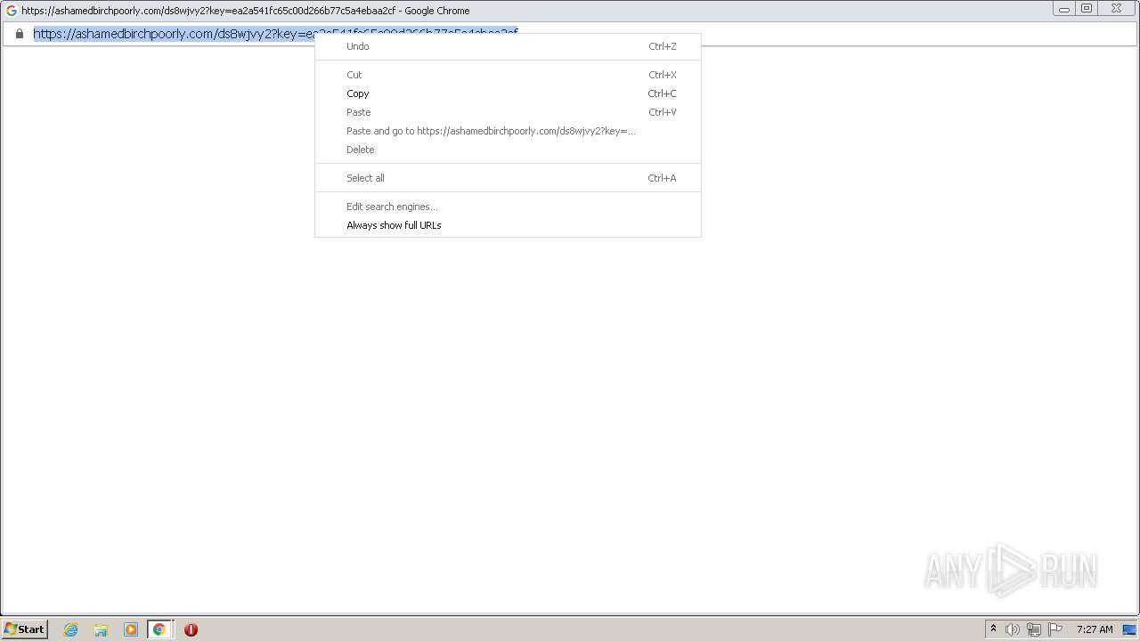Image resolution: width=1140 pixels, height=641 pixels.
Task: Choose Undo from the context menu
Action: [508, 46]
